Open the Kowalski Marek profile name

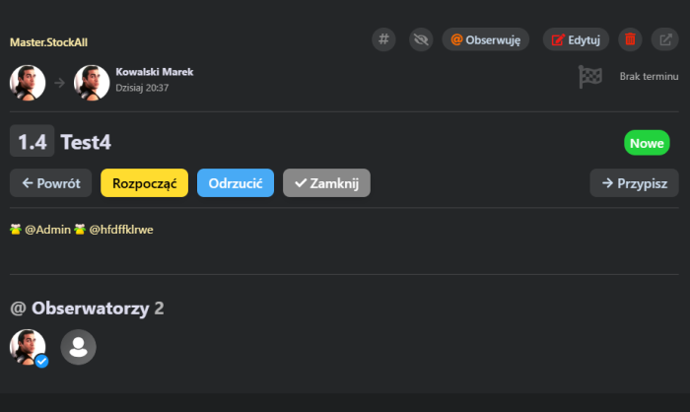pos(155,73)
